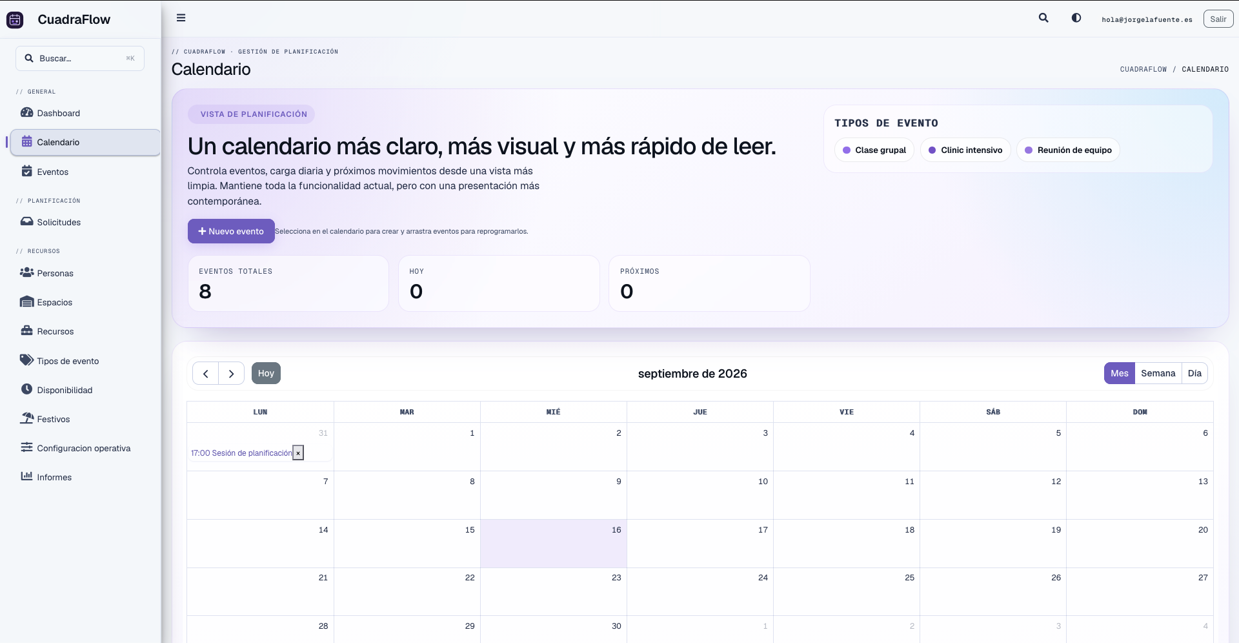Click the LUN column header
Screen dimensions: 1239x643
coord(260,412)
